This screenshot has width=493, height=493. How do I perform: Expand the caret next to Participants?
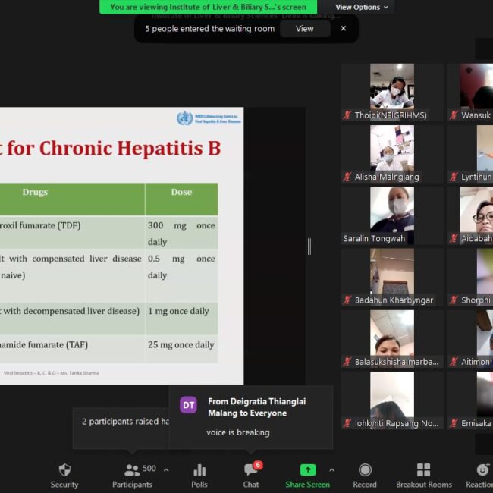166,469
